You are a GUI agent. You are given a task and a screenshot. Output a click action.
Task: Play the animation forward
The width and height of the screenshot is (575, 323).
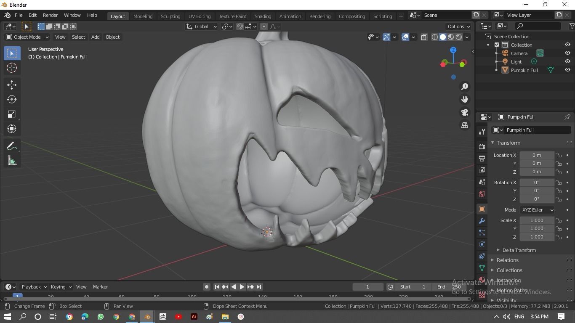(242, 287)
